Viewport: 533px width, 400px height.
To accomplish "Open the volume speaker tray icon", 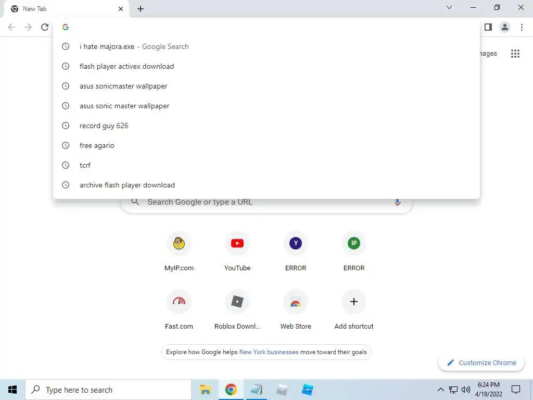I will click(x=466, y=390).
